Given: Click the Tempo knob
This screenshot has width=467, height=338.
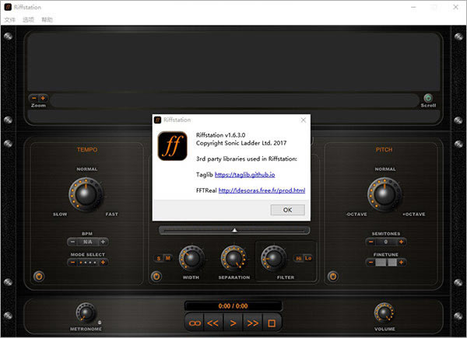Looking at the screenshot, I should coord(86,194).
